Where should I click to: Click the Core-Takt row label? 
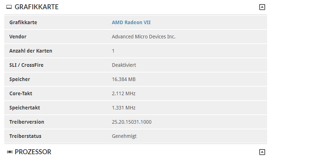[x=21, y=93]
